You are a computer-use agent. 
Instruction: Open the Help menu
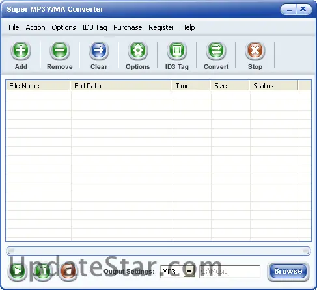click(188, 27)
